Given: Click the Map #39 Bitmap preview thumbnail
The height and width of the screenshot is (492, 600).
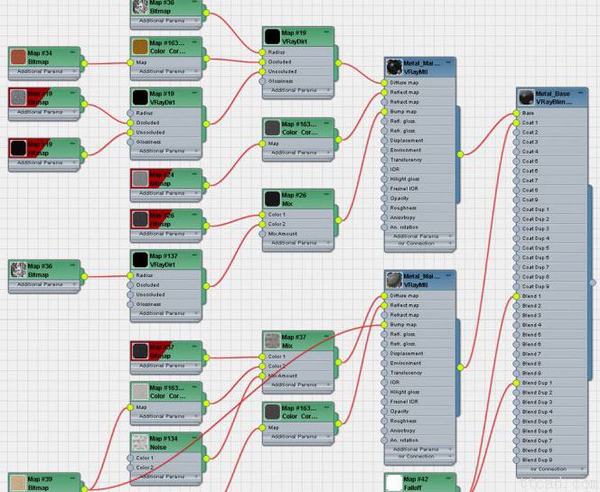Looking at the screenshot, I should [17, 483].
